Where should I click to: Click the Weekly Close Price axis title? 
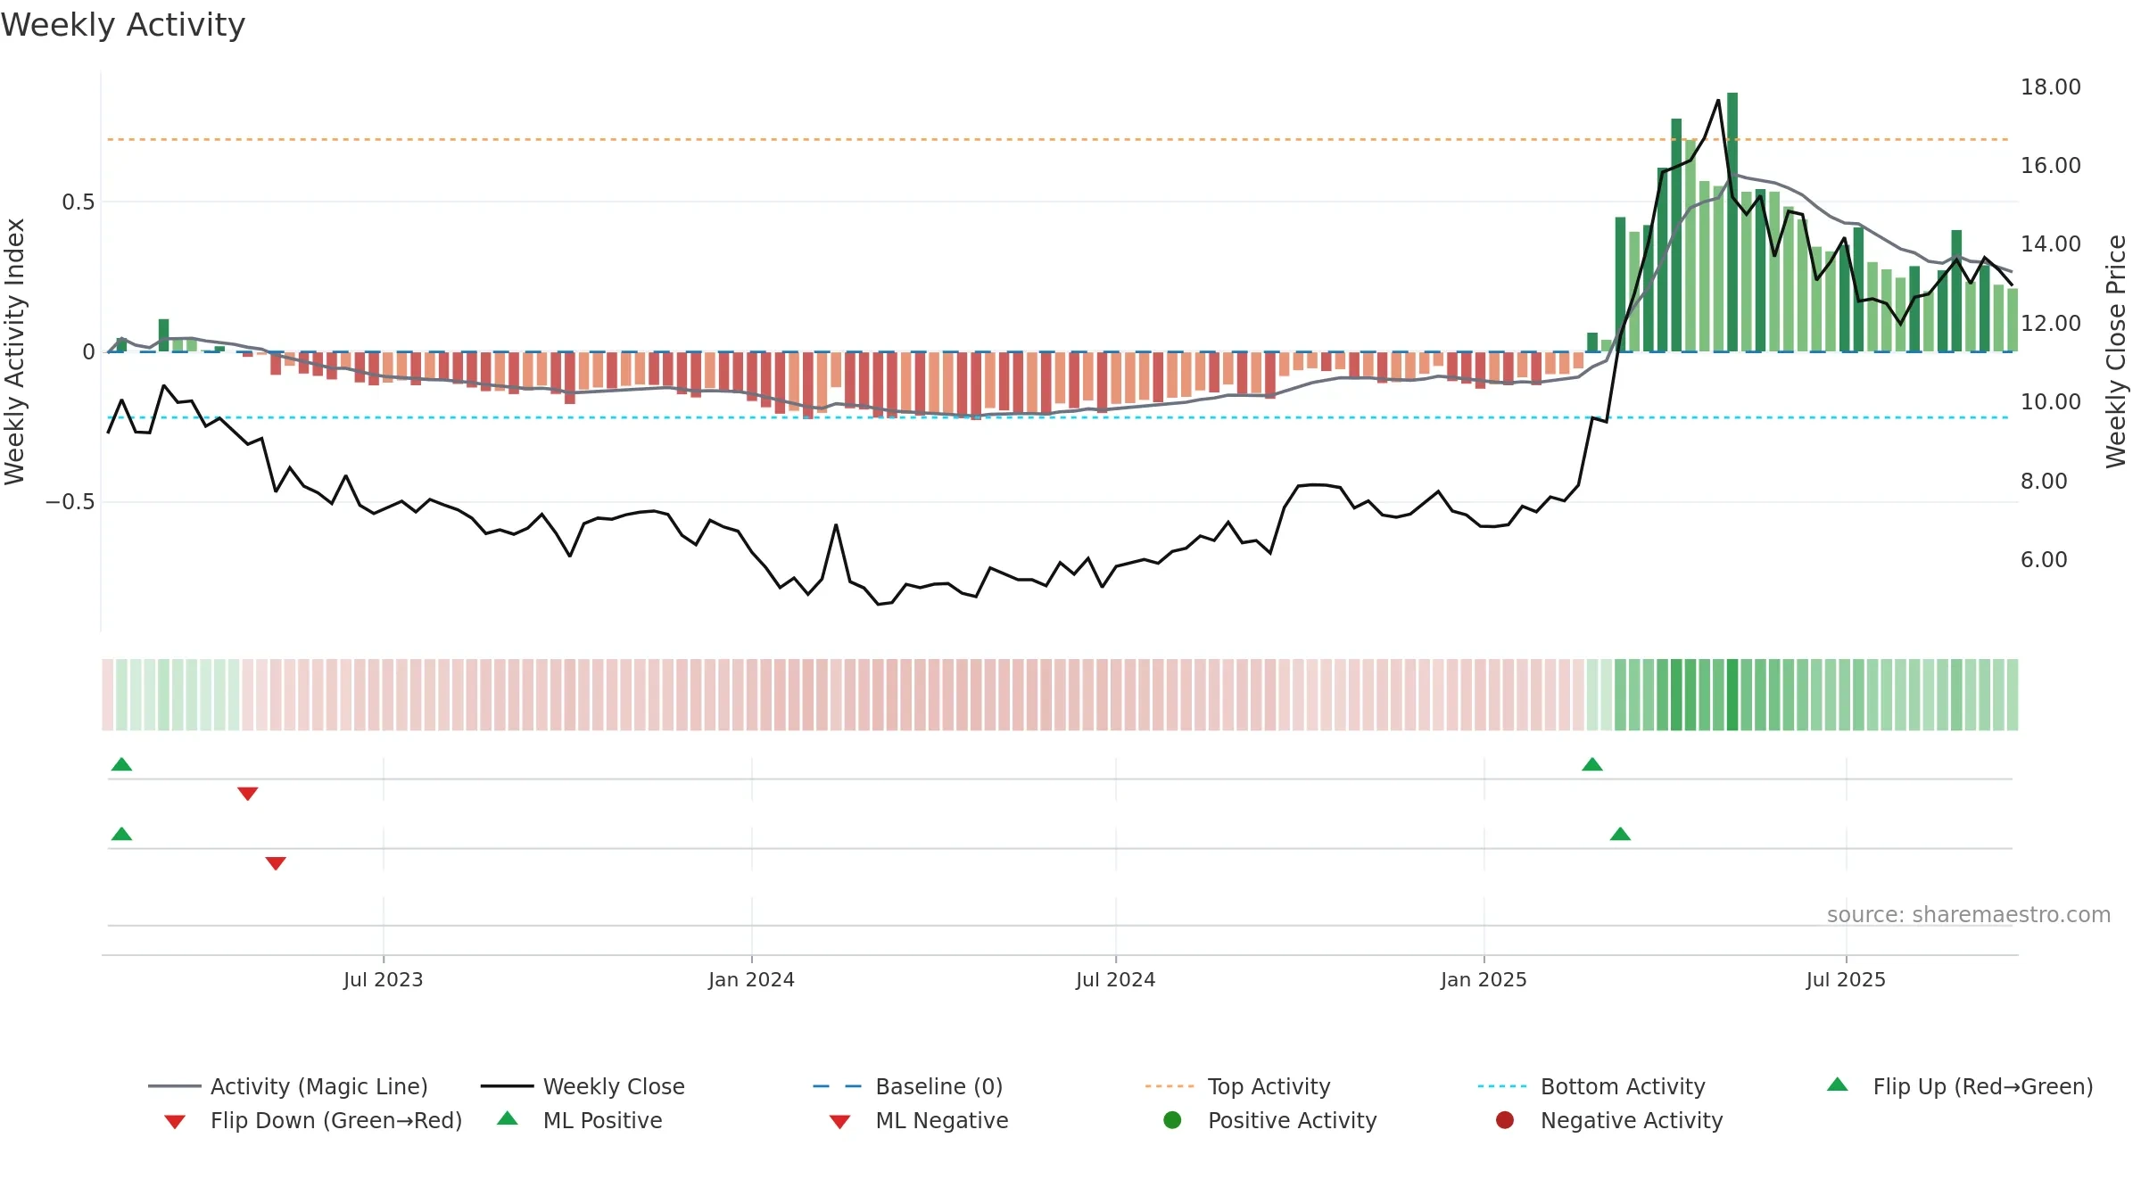coord(2116,351)
